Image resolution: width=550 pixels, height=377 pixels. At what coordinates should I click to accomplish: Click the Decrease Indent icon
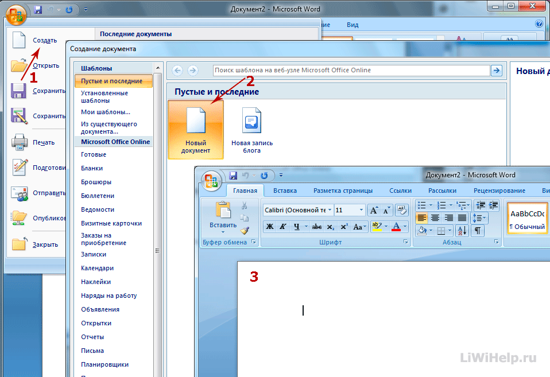point(481,205)
